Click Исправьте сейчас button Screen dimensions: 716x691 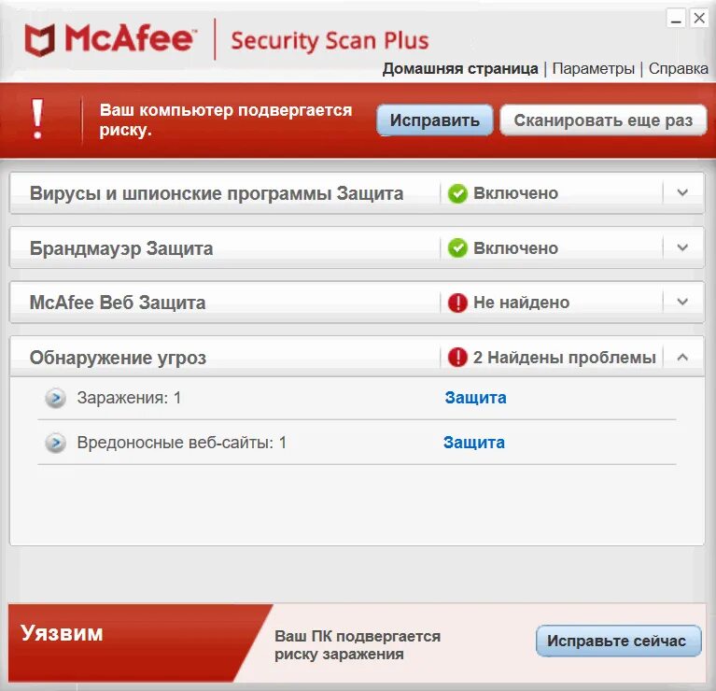(x=618, y=641)
